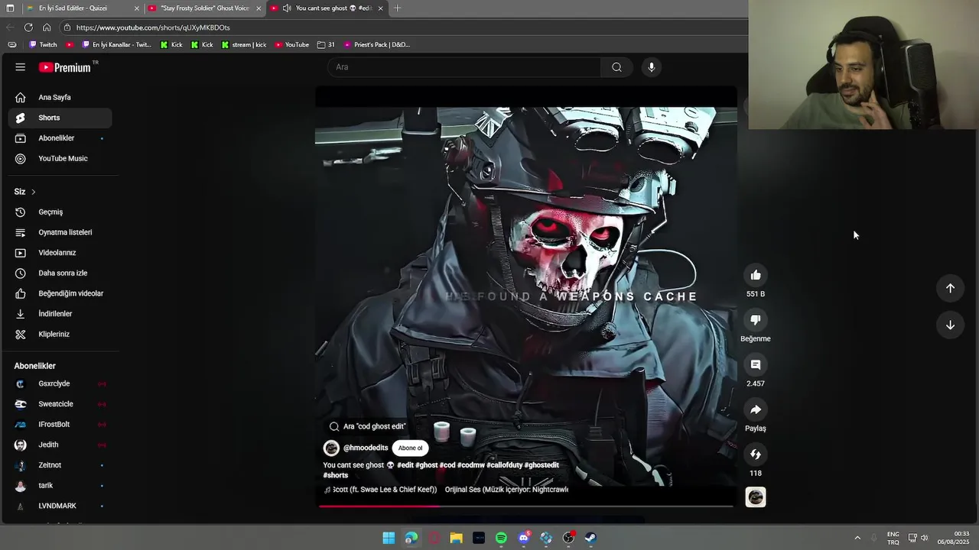Open YouTube Music from sidebar
979x550 pixels.
pos(60,159)
